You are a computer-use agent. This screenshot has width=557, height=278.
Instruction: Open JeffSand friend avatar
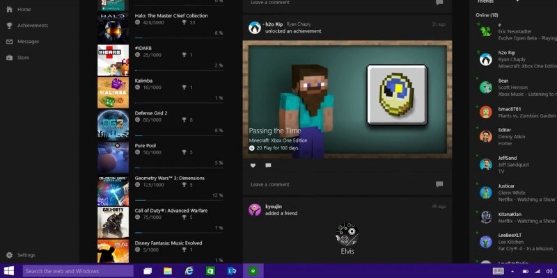coord(485,164)
